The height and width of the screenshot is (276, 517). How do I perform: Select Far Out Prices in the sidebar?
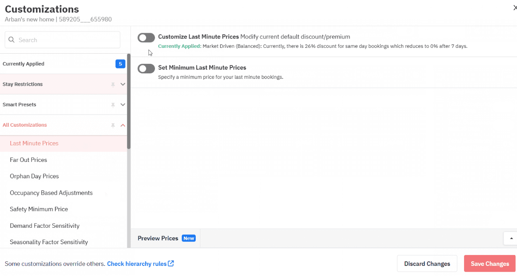(x=28, y=160)
